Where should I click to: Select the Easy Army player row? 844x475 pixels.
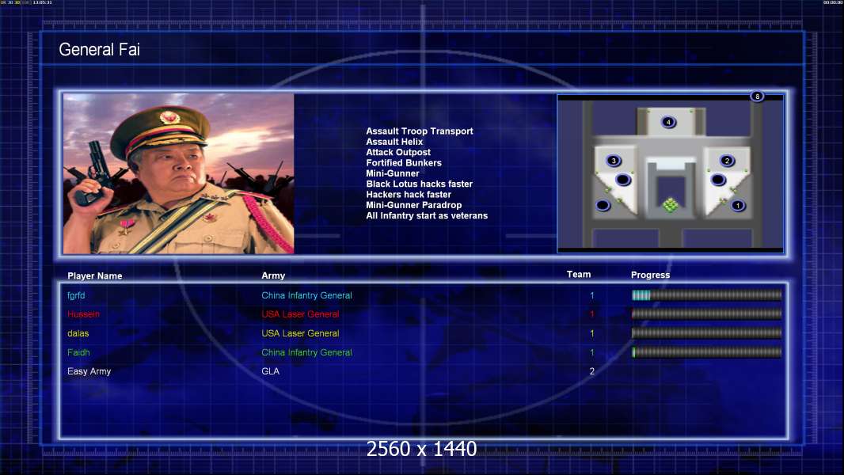[x=89, y=371]
